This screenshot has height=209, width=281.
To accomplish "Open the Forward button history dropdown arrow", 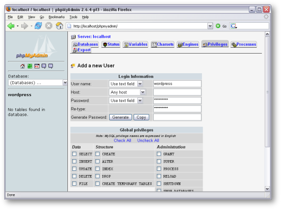I will [31, 26].
